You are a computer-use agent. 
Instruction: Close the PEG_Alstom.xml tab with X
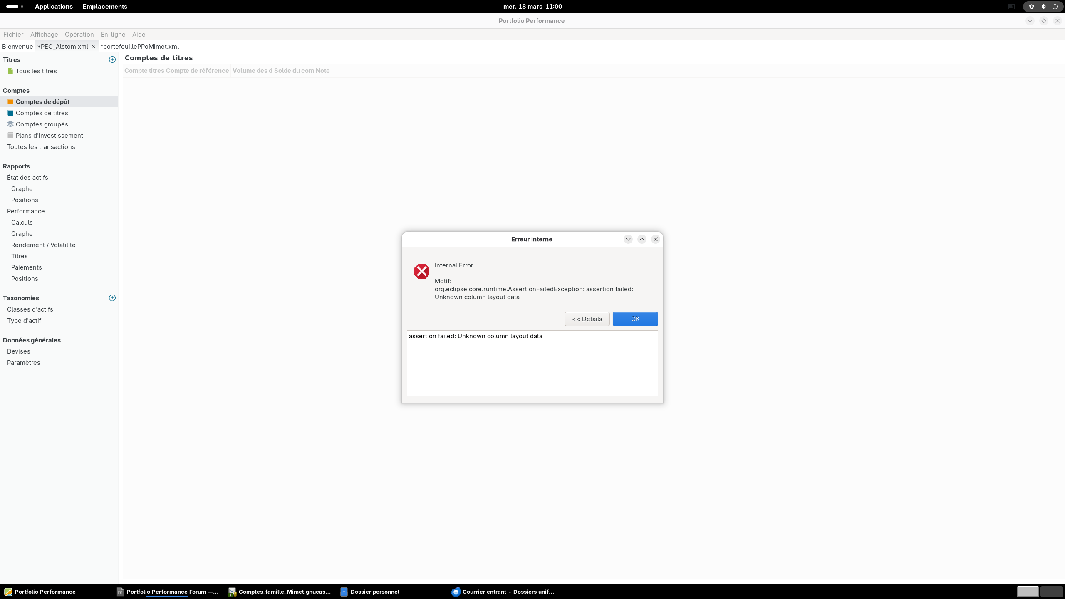click(94, 47)
